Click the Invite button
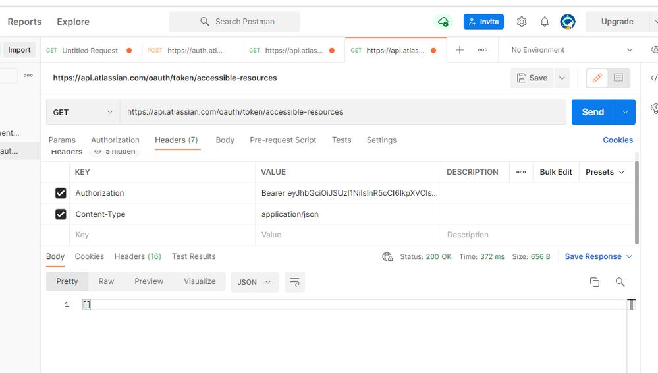This screenshot has height=373, width=658. click(483, 22)
